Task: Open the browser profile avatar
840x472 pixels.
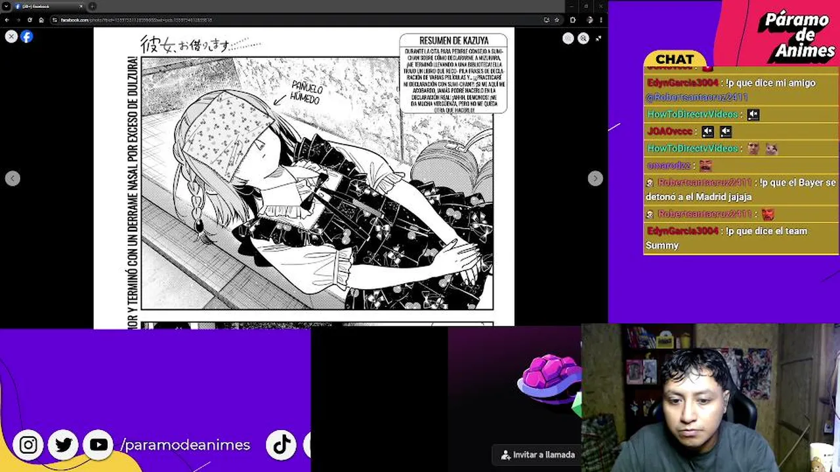Action: point(589,20)
